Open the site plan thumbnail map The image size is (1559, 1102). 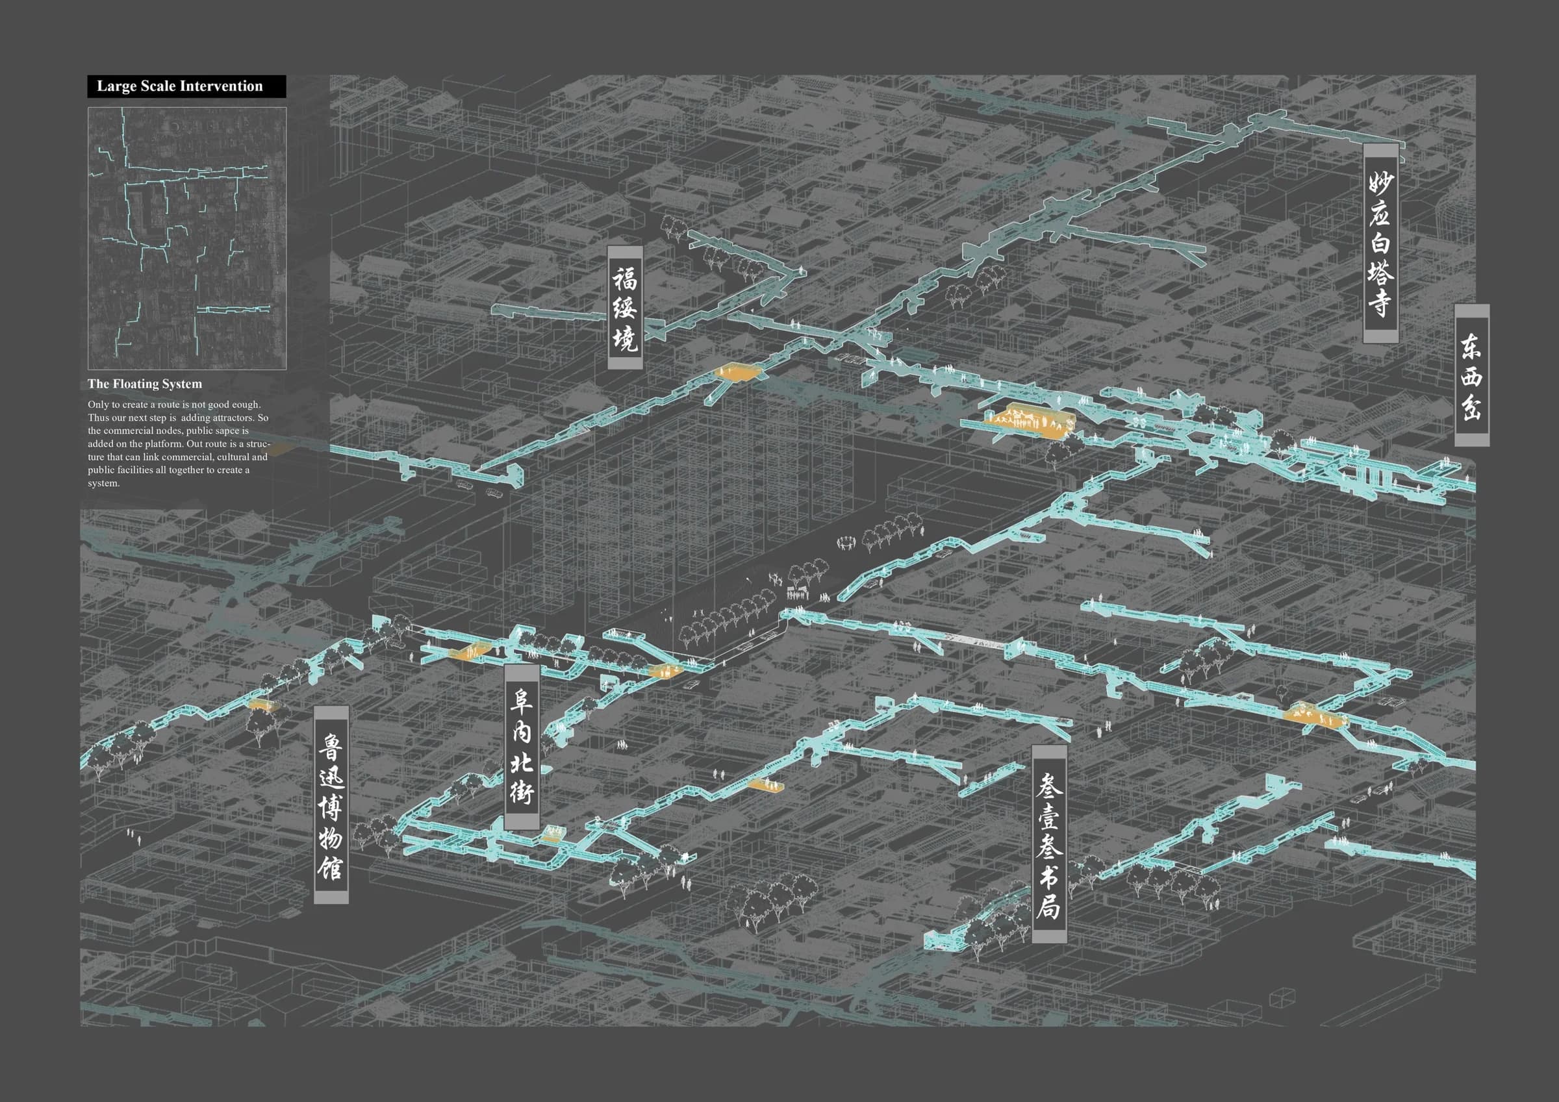186,238
